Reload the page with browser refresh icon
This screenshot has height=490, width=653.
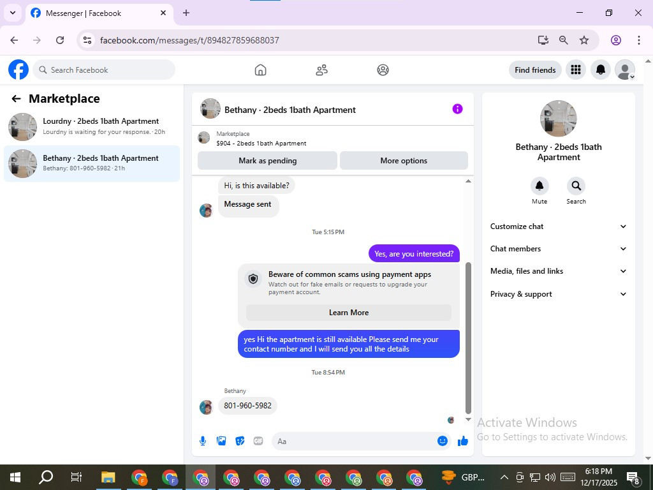(x=60, y=40)
